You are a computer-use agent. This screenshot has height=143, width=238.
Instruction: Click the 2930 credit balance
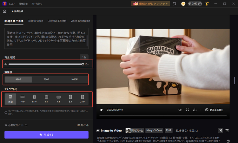click(x=195, y=3)
